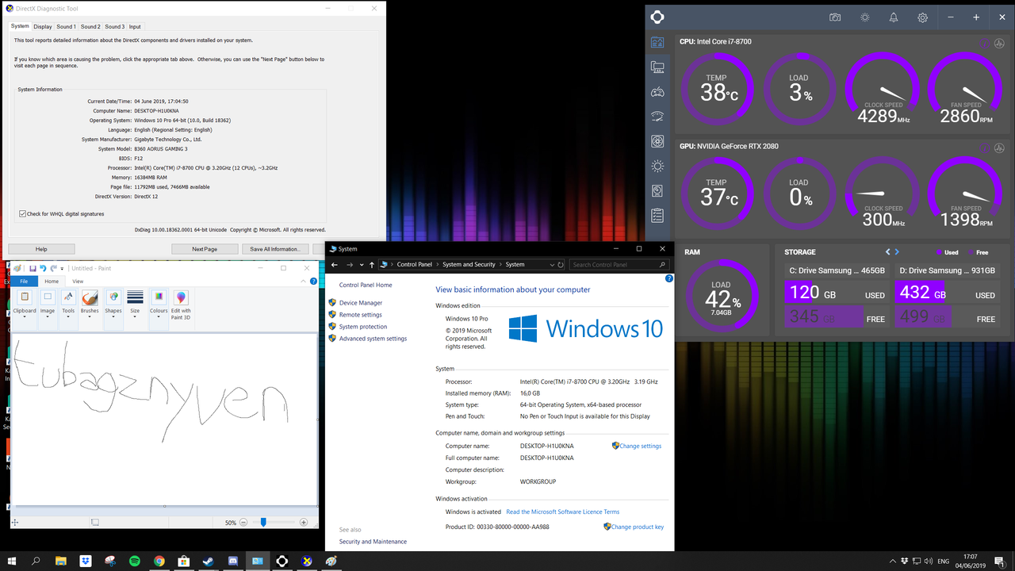Click the Paint zoom slider
This screenshot has width=1015, height=571.
pos(263,523)
